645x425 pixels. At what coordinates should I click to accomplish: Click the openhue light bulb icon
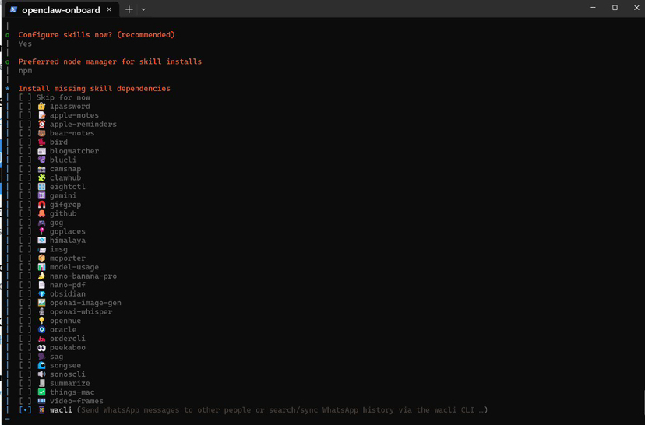tap(41, 321)
